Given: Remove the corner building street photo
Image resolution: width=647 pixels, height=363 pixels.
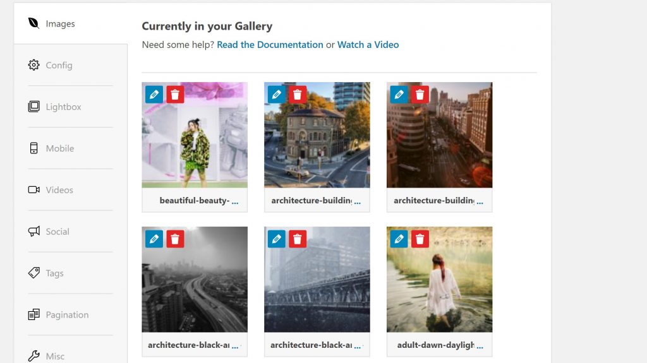Looking at the screenshot, I should click(298, 95).
